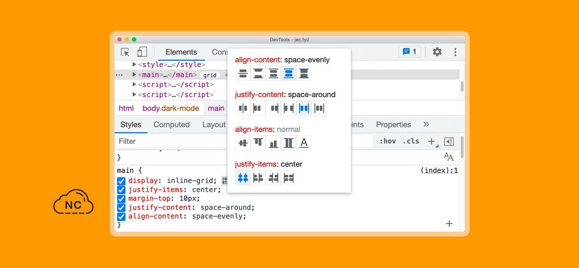
Task: Open the issues counter button showing 1
Action: pyautogui.click(x=409, y=52)
